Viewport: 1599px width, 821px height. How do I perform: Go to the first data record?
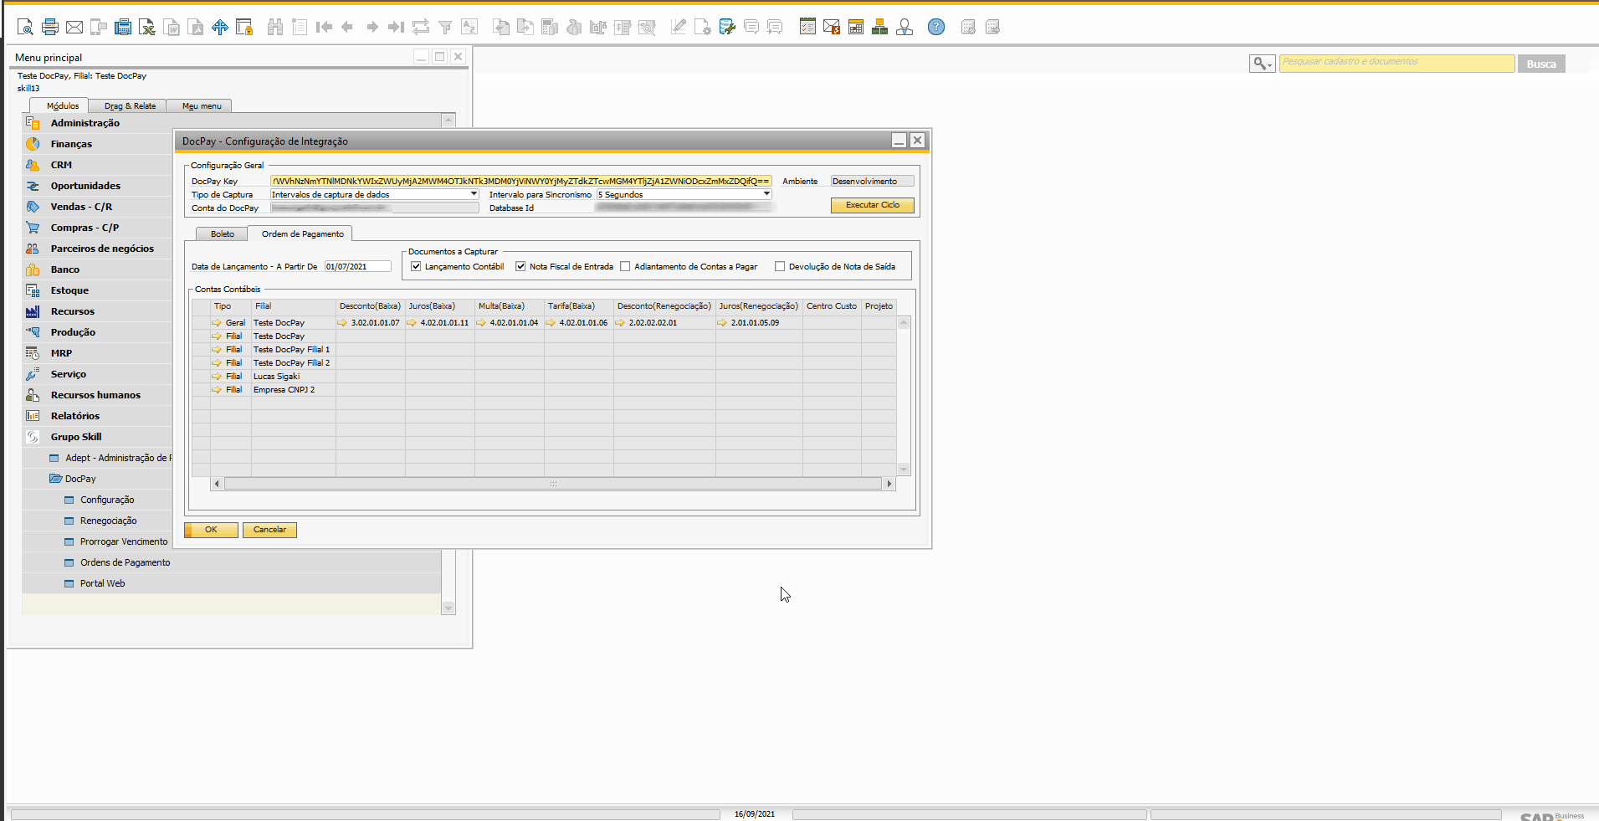click(324, 27)
